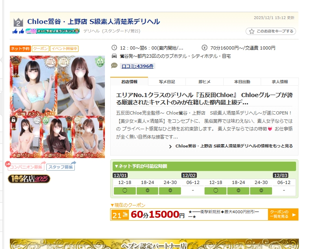Open クーポンの一覧を見る coupon list
318x249 pixels.
[283, 214]
